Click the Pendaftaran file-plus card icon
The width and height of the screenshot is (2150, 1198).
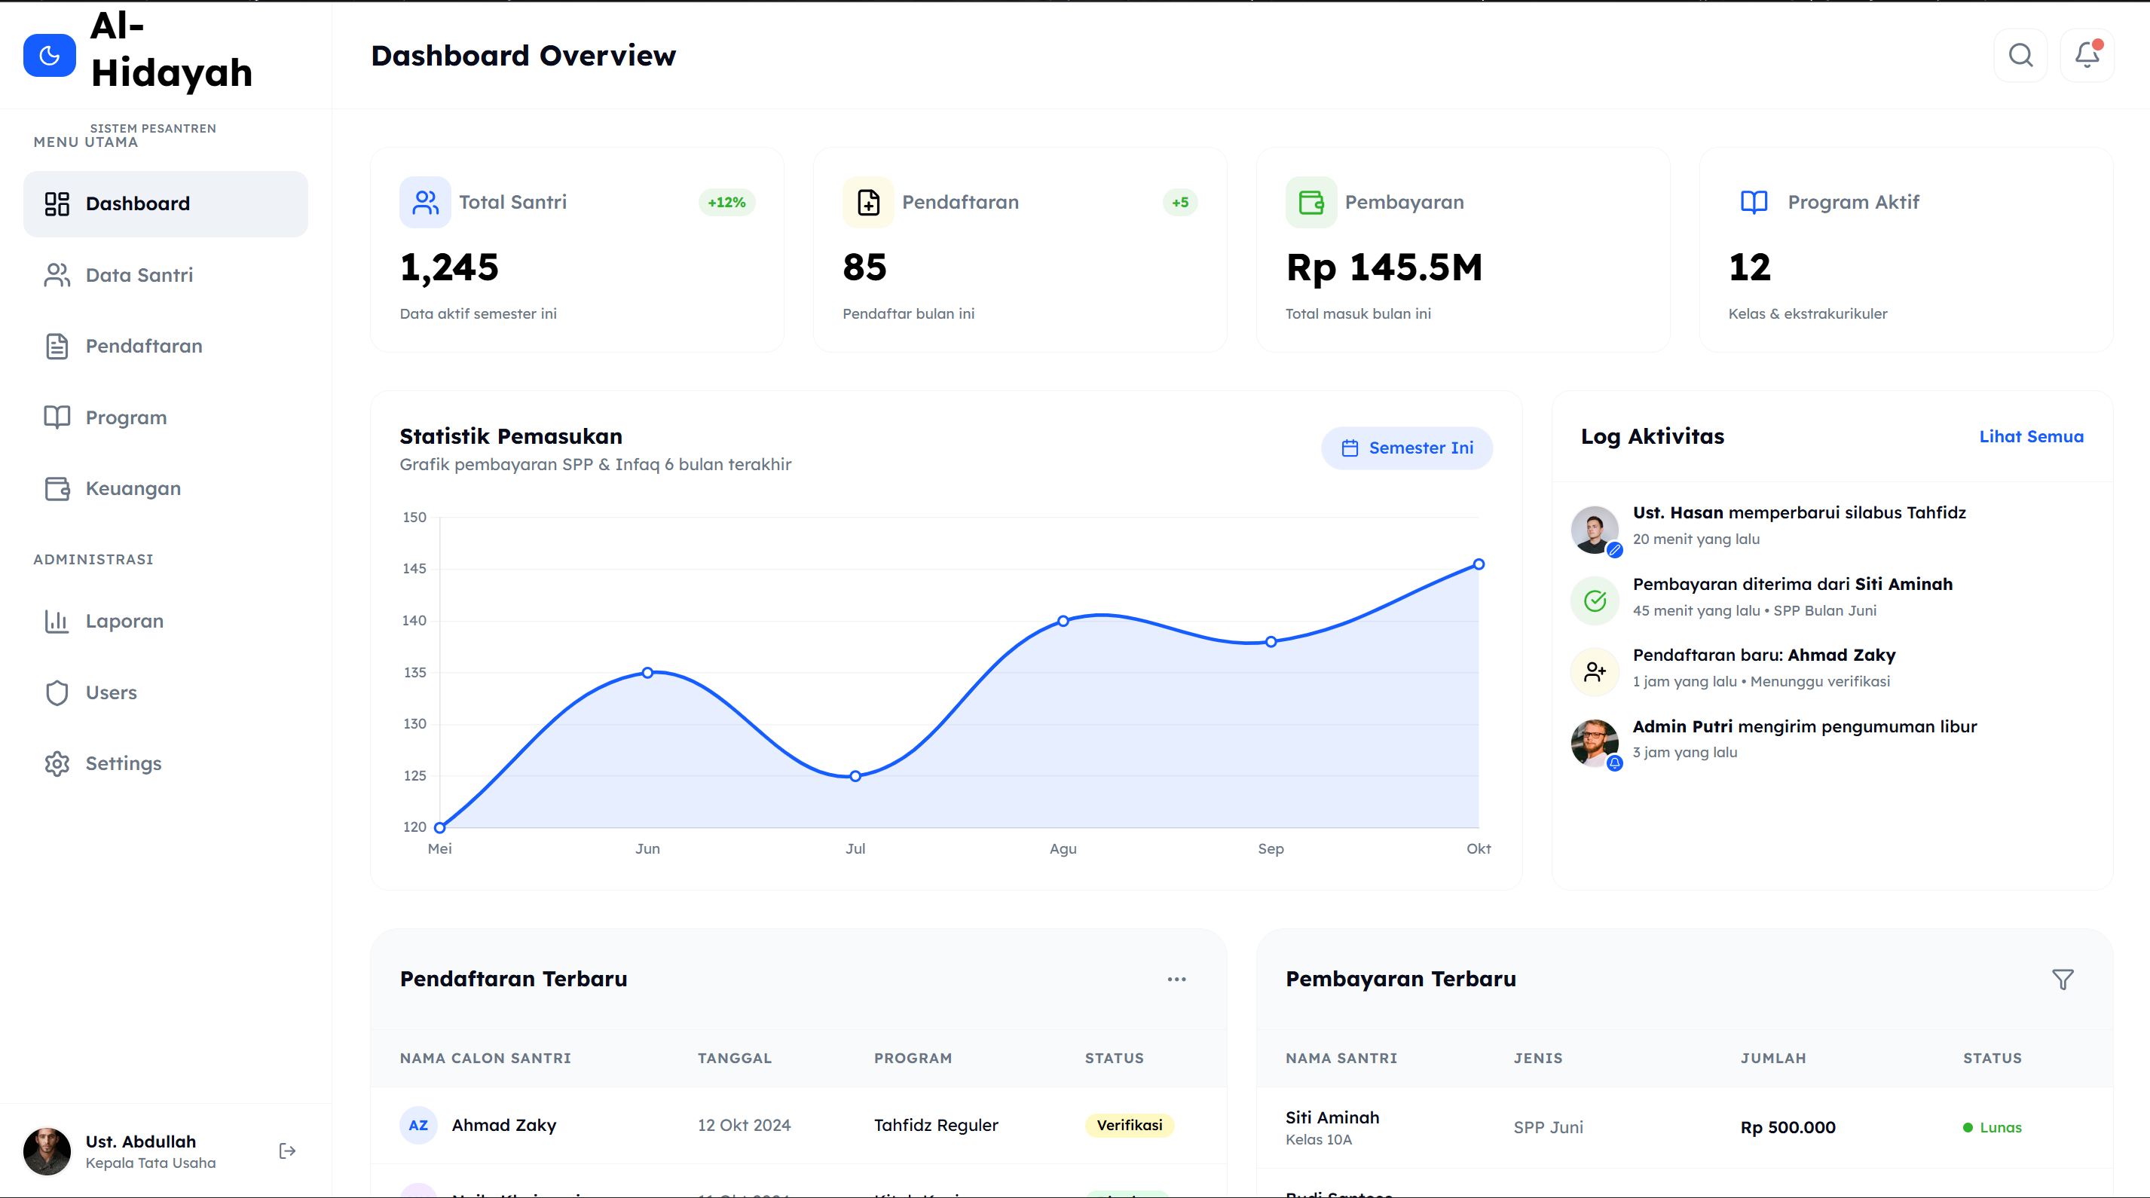tap(868, 202)
